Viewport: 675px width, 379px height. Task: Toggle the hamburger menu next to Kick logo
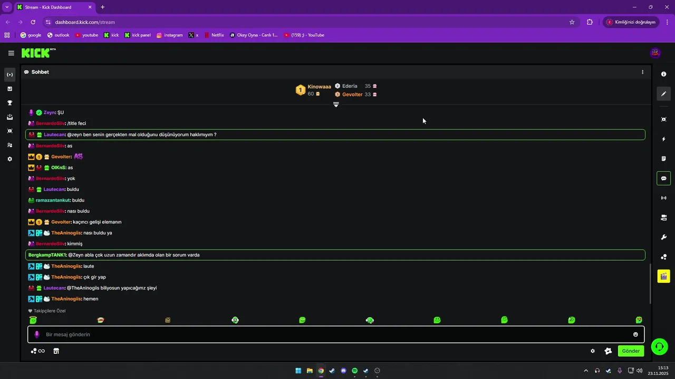point(11,53)
